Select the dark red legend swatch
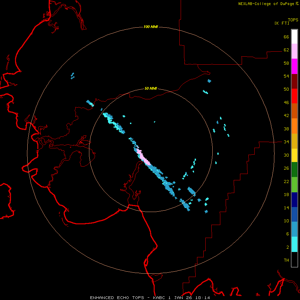The width and height of the screenshot is (300, 300). [294, 81]
